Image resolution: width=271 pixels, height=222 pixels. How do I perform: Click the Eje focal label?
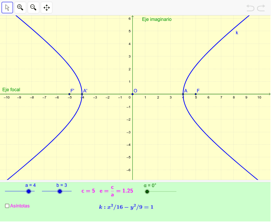[11, 90]
